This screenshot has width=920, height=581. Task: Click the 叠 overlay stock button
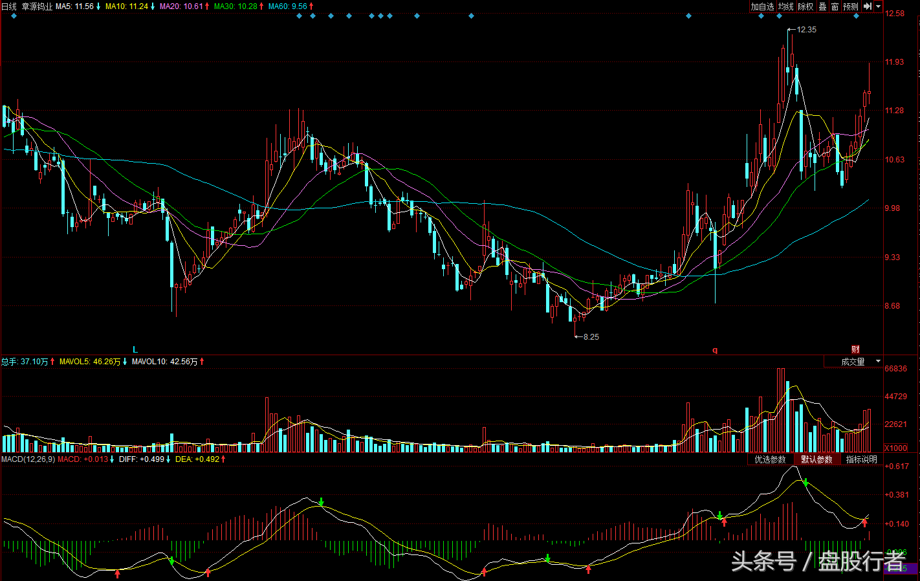822,6
